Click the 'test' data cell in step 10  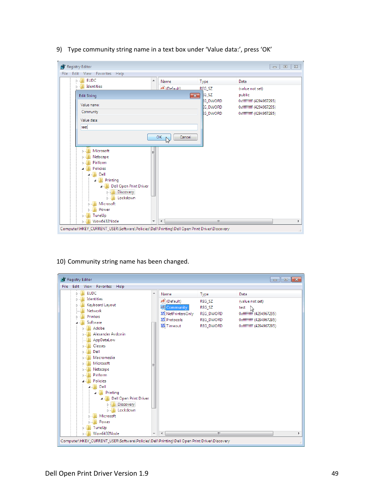coord(242,307)
